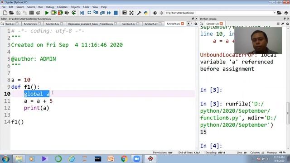Interrupt kernel with console stop square
The image size is (290, 163).
[x=278, y=24]
